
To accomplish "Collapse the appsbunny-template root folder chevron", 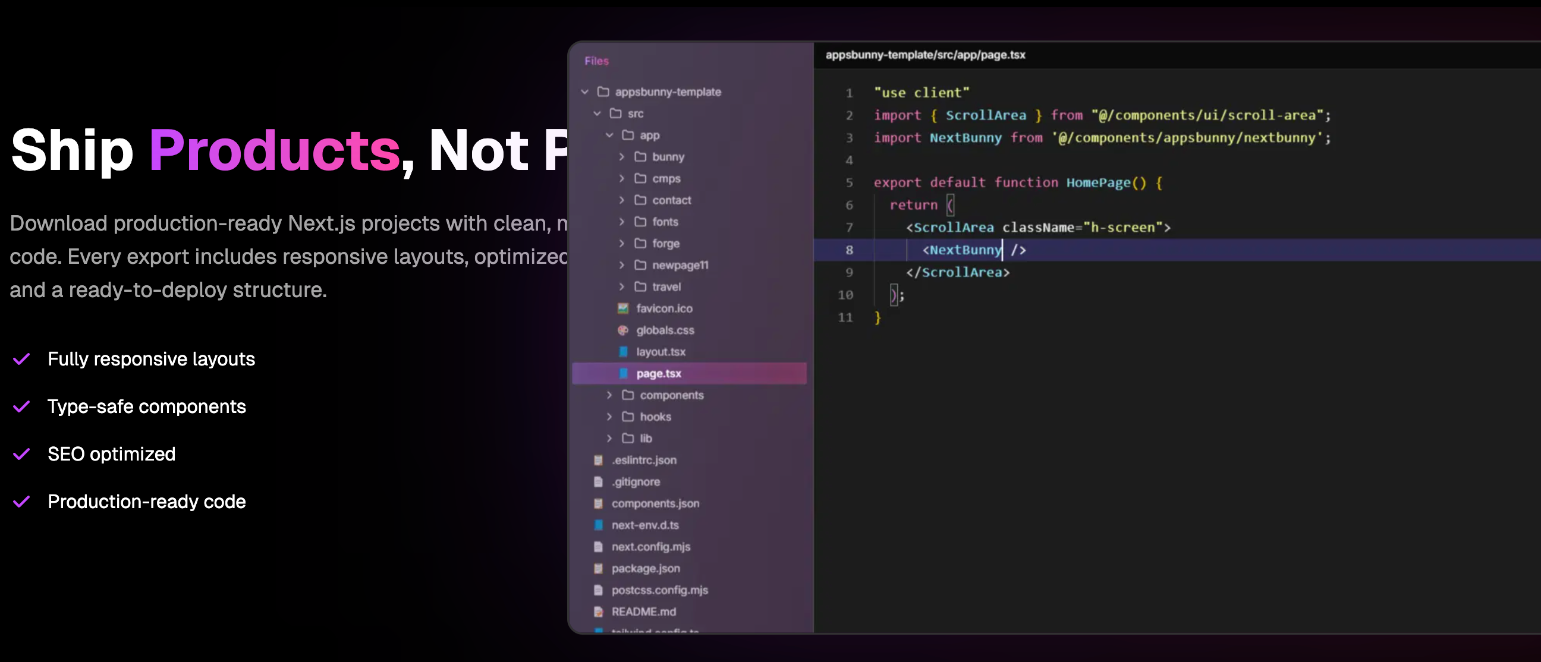I will [585, 92].
